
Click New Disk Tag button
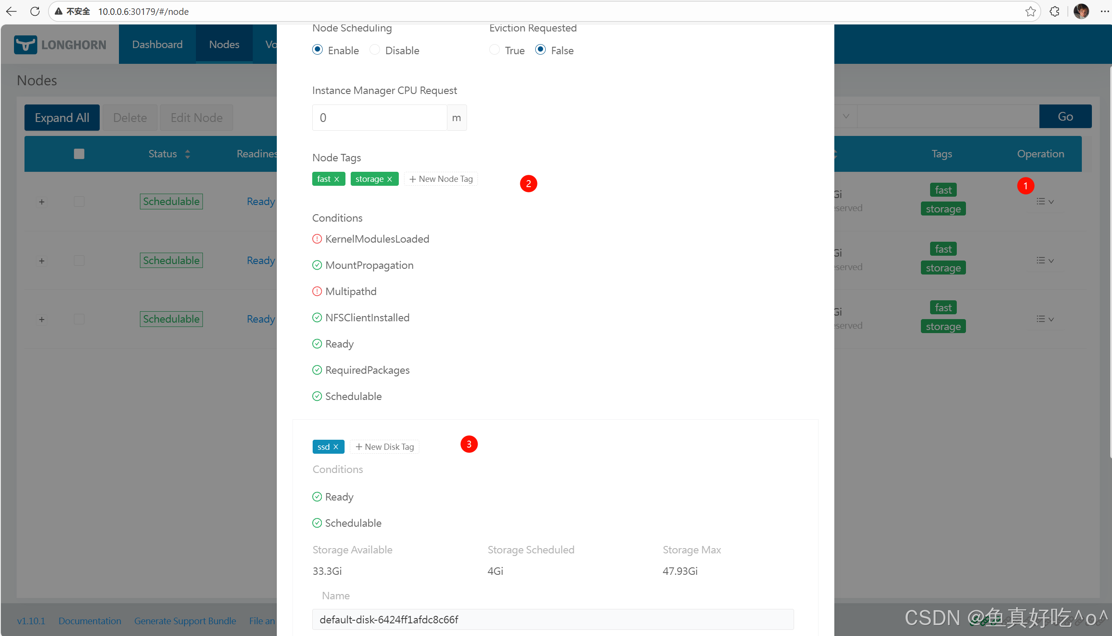384,447
